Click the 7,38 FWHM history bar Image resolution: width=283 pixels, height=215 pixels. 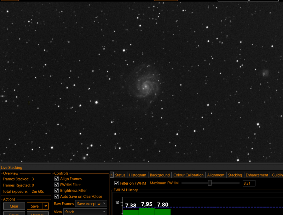[x=131, y=212]
